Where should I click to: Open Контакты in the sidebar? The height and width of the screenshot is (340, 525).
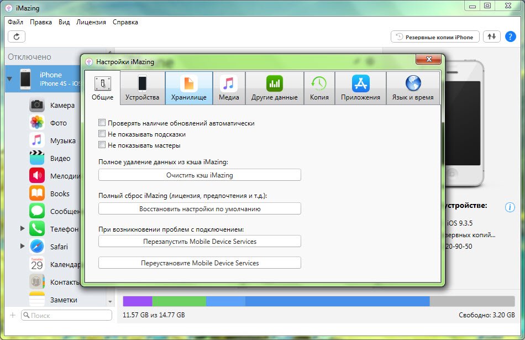55,282
